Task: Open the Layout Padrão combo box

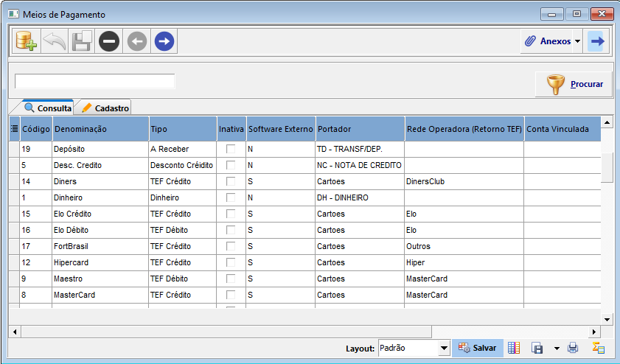Action: point(414,349)
